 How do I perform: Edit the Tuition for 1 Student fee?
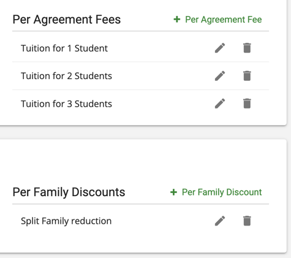click(x=220, y=48)
